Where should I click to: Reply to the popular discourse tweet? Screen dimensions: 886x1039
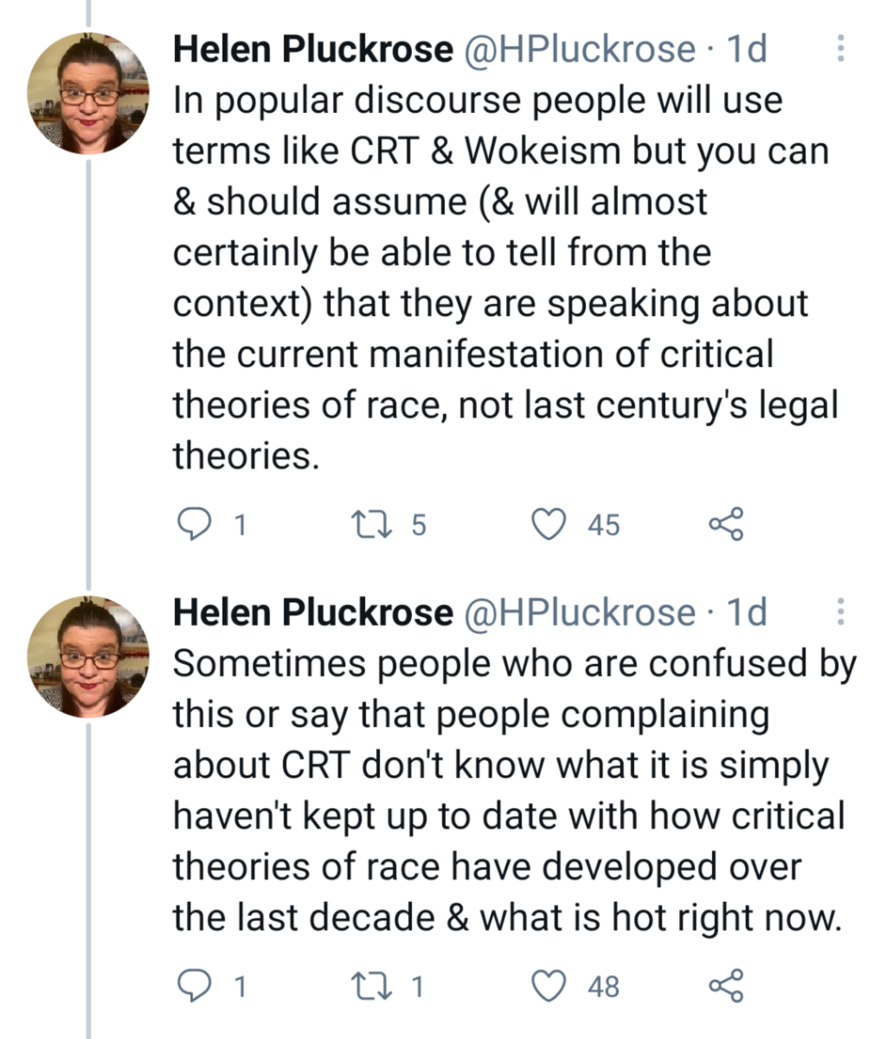click(x=194, y=524)
